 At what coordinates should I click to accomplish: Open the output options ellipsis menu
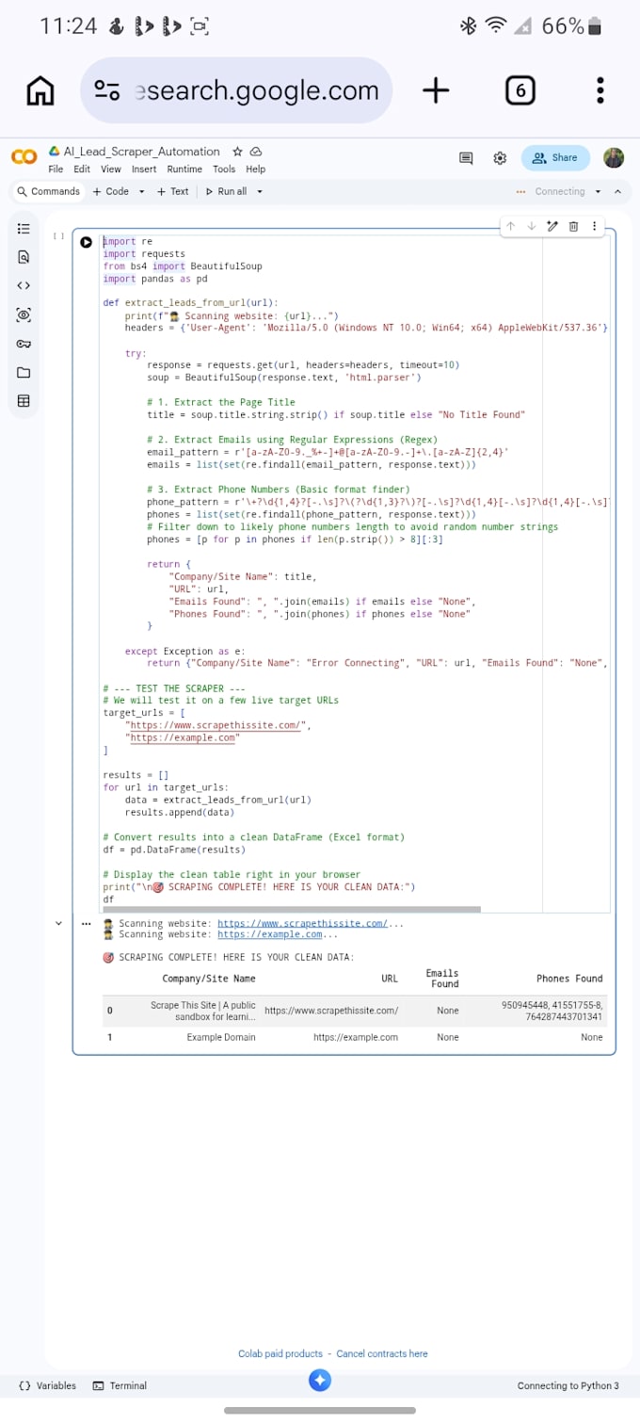(x=87, y=924)
